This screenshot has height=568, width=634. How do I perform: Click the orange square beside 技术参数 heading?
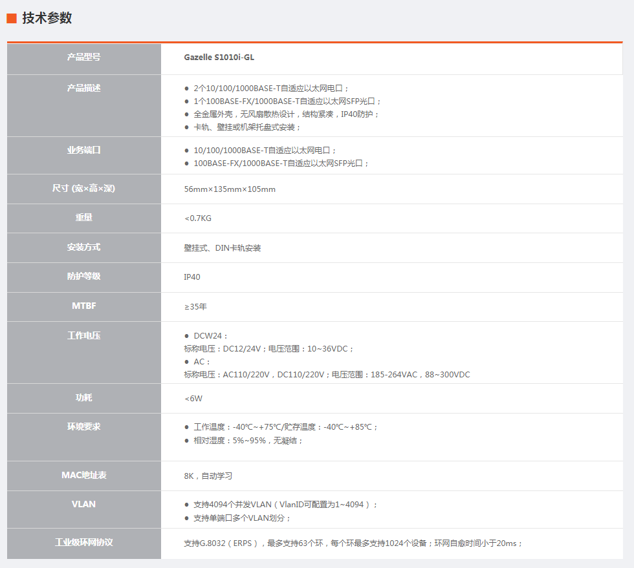[12, 18]
